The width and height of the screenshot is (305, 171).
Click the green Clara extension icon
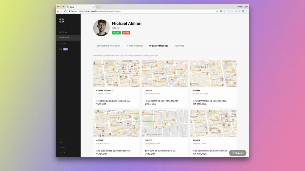243,11
